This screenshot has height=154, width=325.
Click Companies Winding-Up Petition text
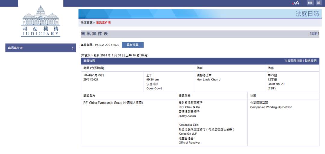271,107
